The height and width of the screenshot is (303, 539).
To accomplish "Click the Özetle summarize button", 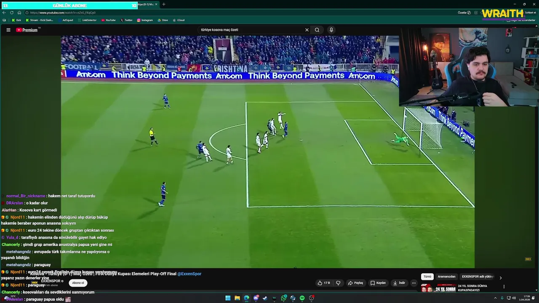I will pyautogui.click(x=464, y=13).
